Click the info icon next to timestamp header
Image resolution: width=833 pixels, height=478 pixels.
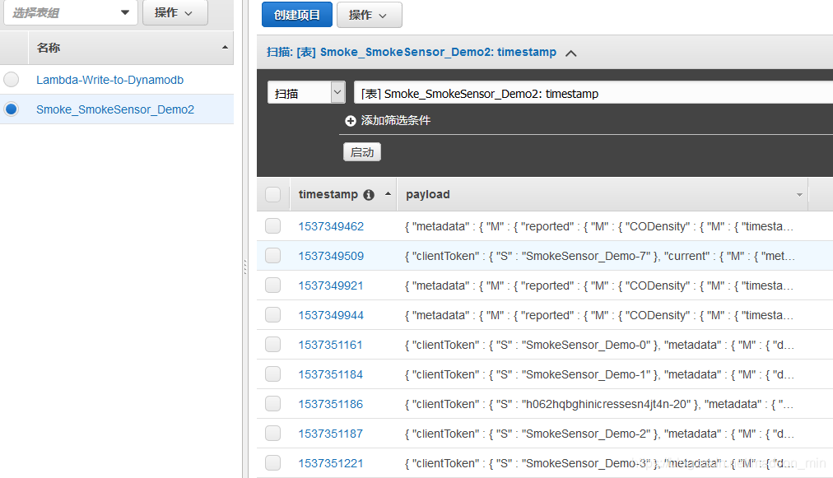(369, 195)
